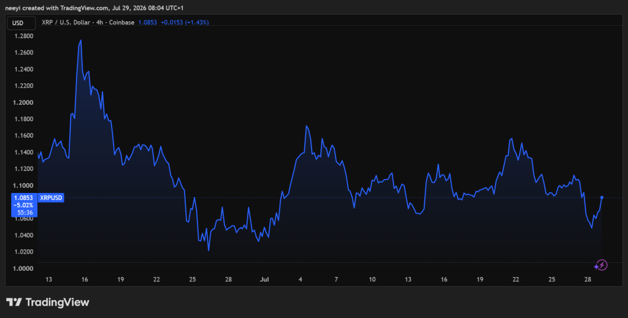Select the 1.0853 price in header
Screen dimensions: 628x318
[147, 23]
